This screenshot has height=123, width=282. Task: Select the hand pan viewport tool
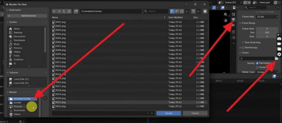pyautogui.click(x=226, y=20)
